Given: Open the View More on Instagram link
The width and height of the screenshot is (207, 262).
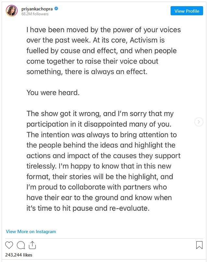Looking at the screenshot, I should point(31,231).
